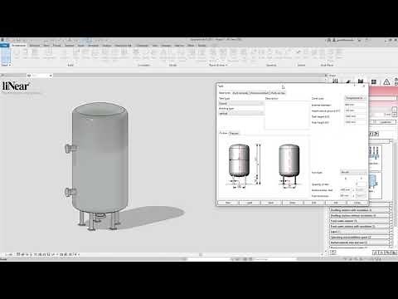The height and width of the screenshot is (299, 398).
Task: Open the Tank type dropdown
Action: point(241,104)
